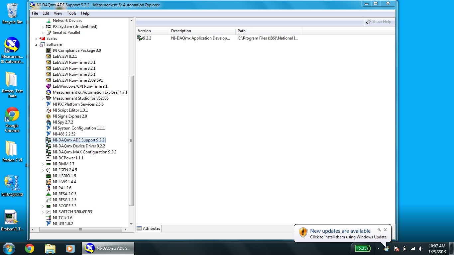
Task: Expand the NI-SWITCH 3.50.49153 node
Action: tap(43, 212)
